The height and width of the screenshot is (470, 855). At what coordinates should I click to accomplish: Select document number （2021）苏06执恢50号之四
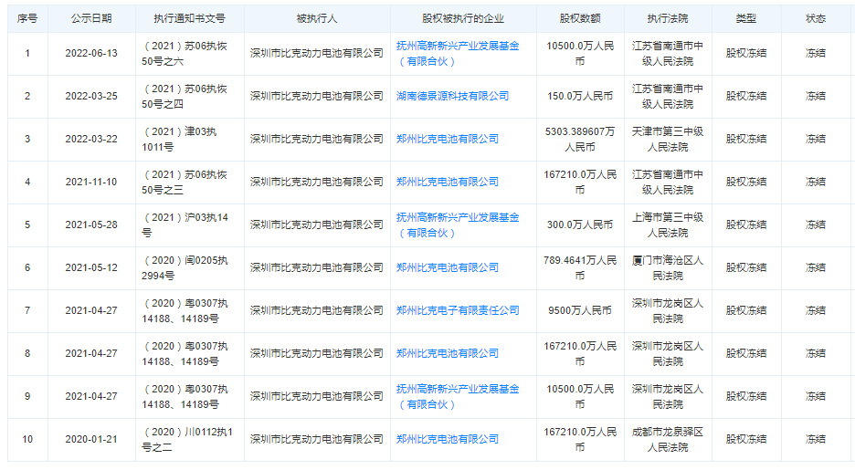coord(185,96)
